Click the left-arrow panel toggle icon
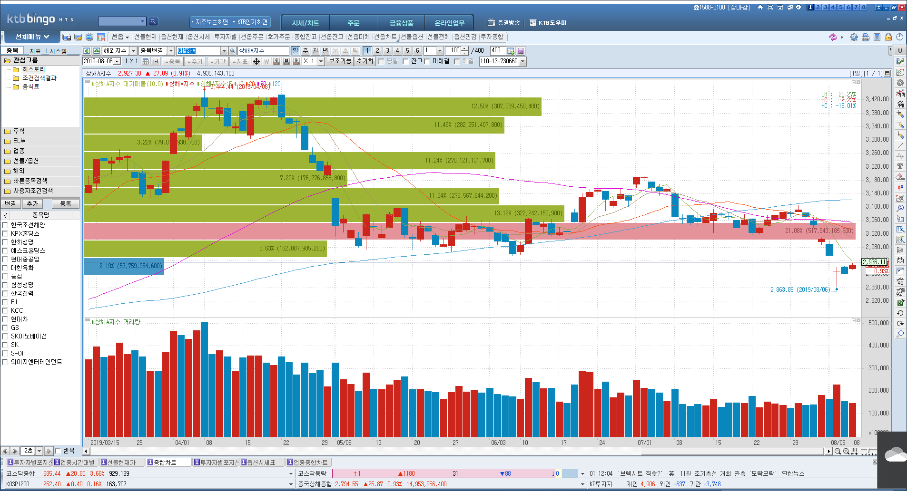The width and height of the screenshot is (907, 491). pos(87,50)
